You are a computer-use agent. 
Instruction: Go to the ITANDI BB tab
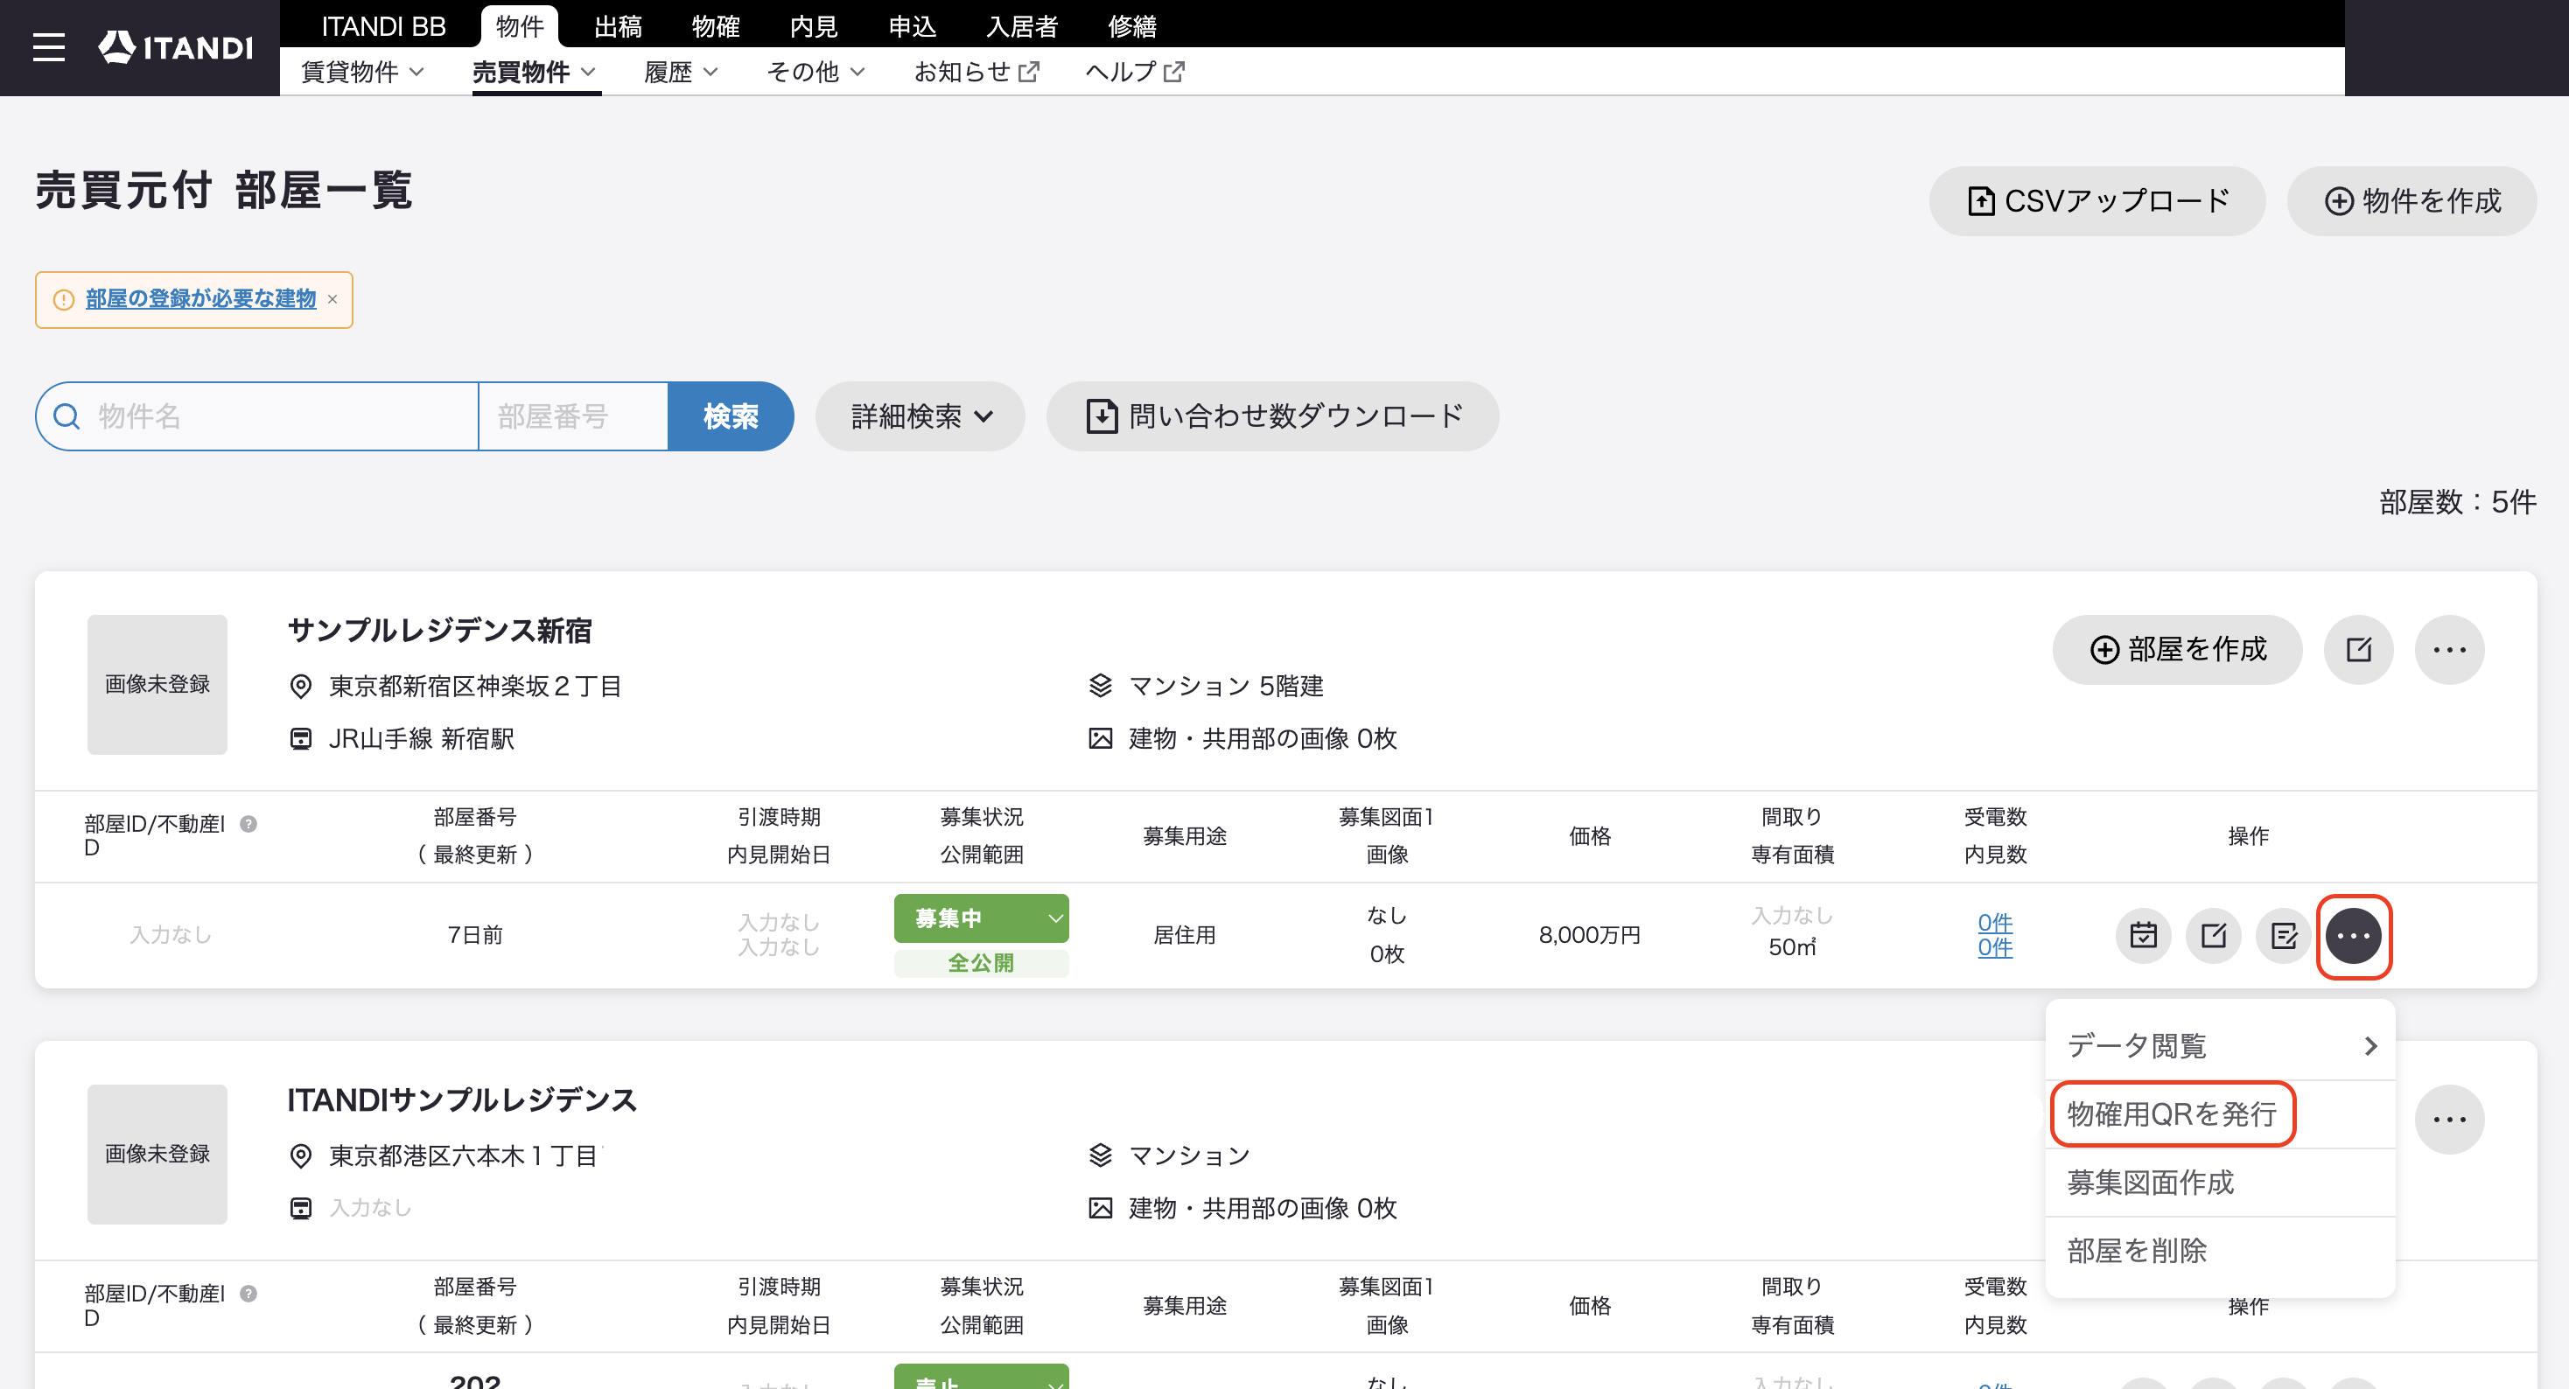pos(383,26)
